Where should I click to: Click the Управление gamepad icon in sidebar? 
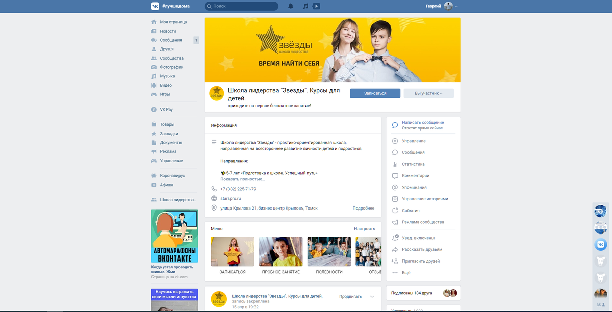pos(154,161)
